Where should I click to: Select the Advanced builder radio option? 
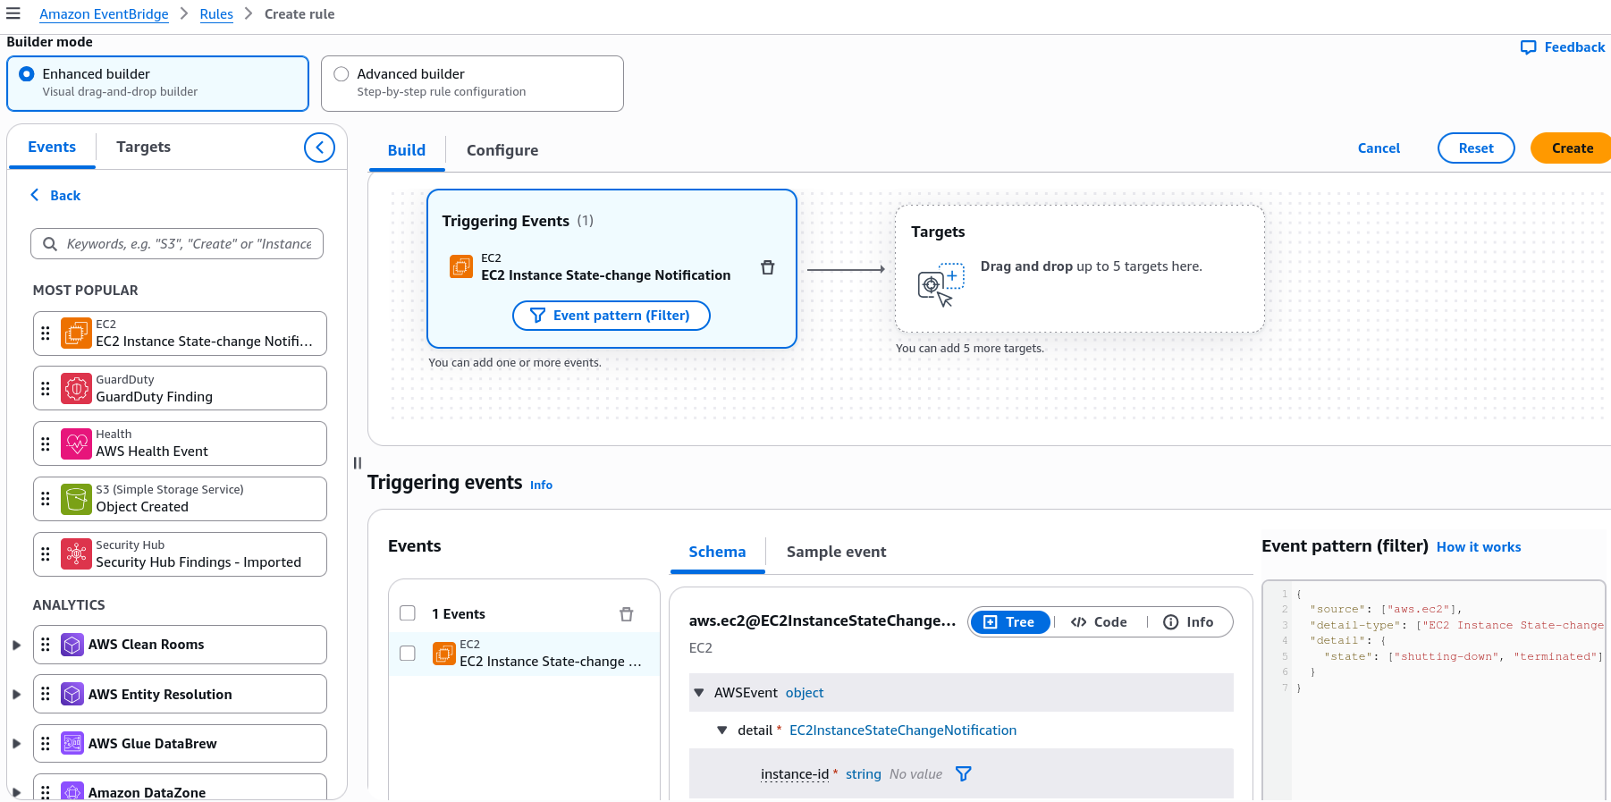(341, 74)
